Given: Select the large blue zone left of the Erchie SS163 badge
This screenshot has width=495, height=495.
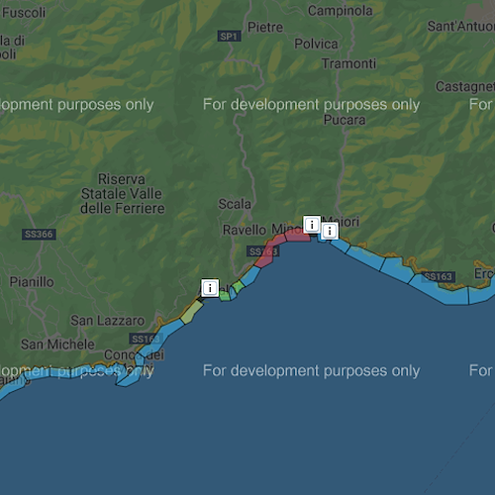Looking at the screenshot, I should coord(396,269).
